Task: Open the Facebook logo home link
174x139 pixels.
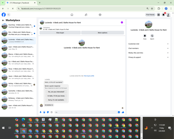Action: [3, 15]
